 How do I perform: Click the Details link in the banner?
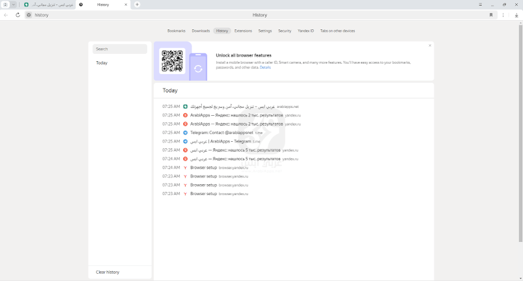(x=265, y=67)
